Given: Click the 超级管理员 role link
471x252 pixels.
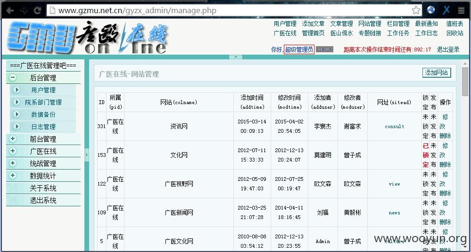Looking at the screenshot, I should (x=299, y=49).
